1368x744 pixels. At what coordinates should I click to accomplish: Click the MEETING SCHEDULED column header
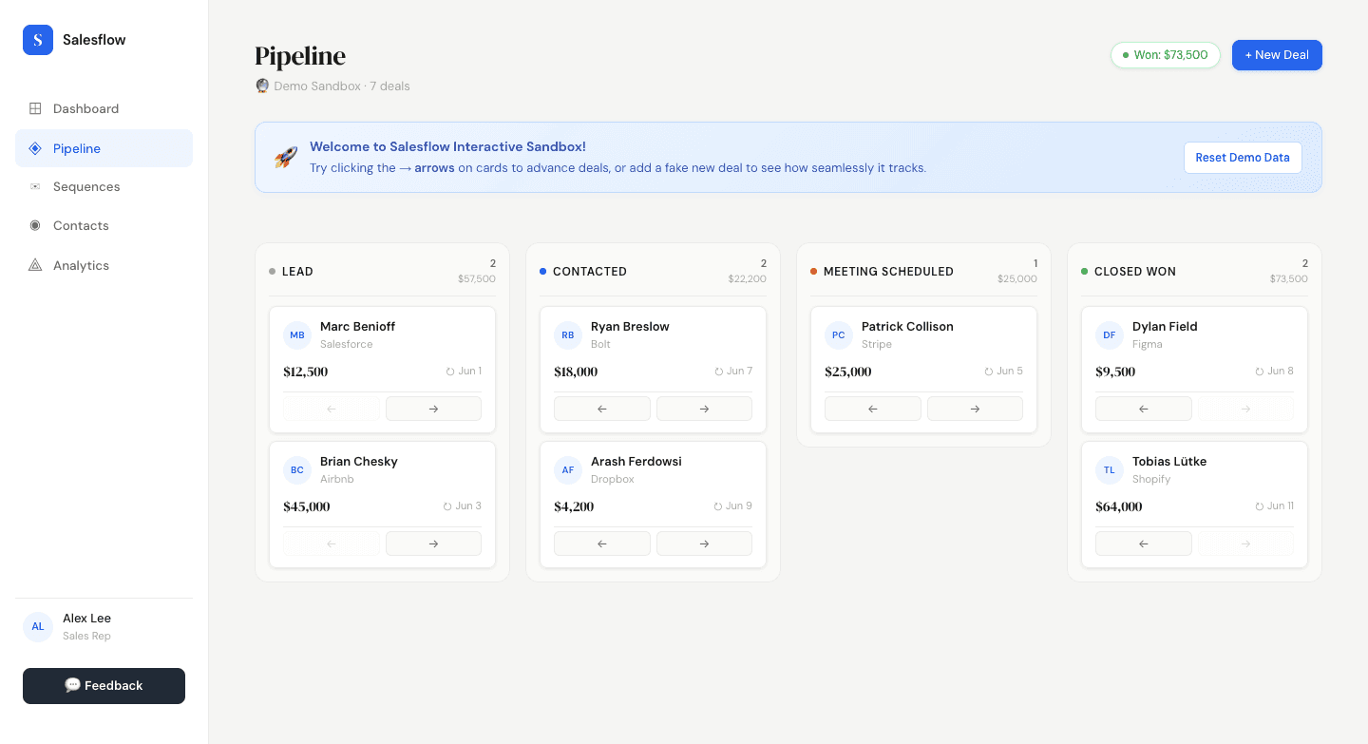click(888, 271)
